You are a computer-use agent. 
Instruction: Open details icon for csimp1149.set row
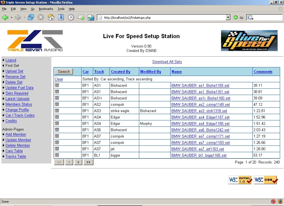(57, 104)
